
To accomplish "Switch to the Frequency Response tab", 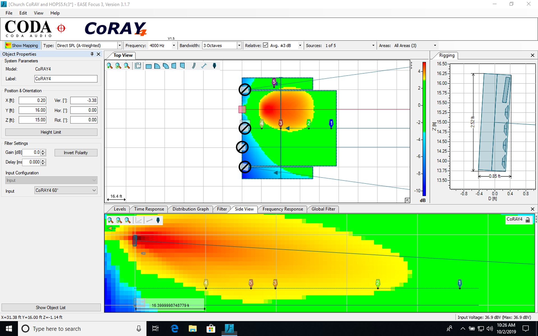I will point(283,209).
